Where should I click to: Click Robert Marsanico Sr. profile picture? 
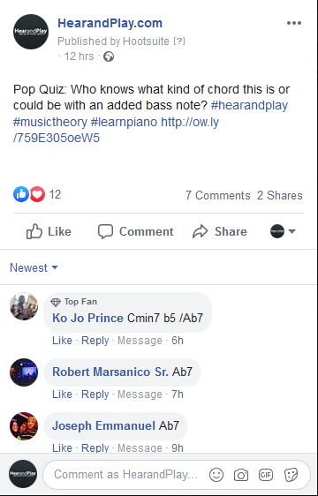click(x=24, y=372)
